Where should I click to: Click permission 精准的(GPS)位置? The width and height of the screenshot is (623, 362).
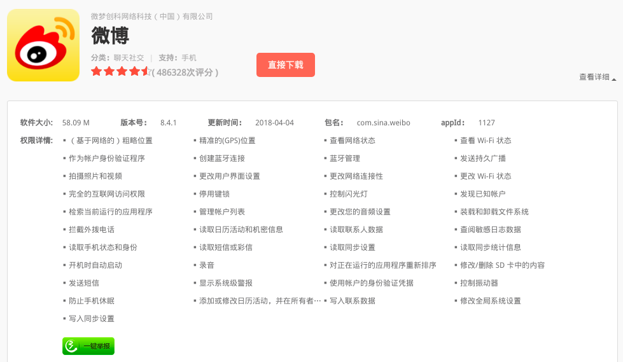[227, 141]
